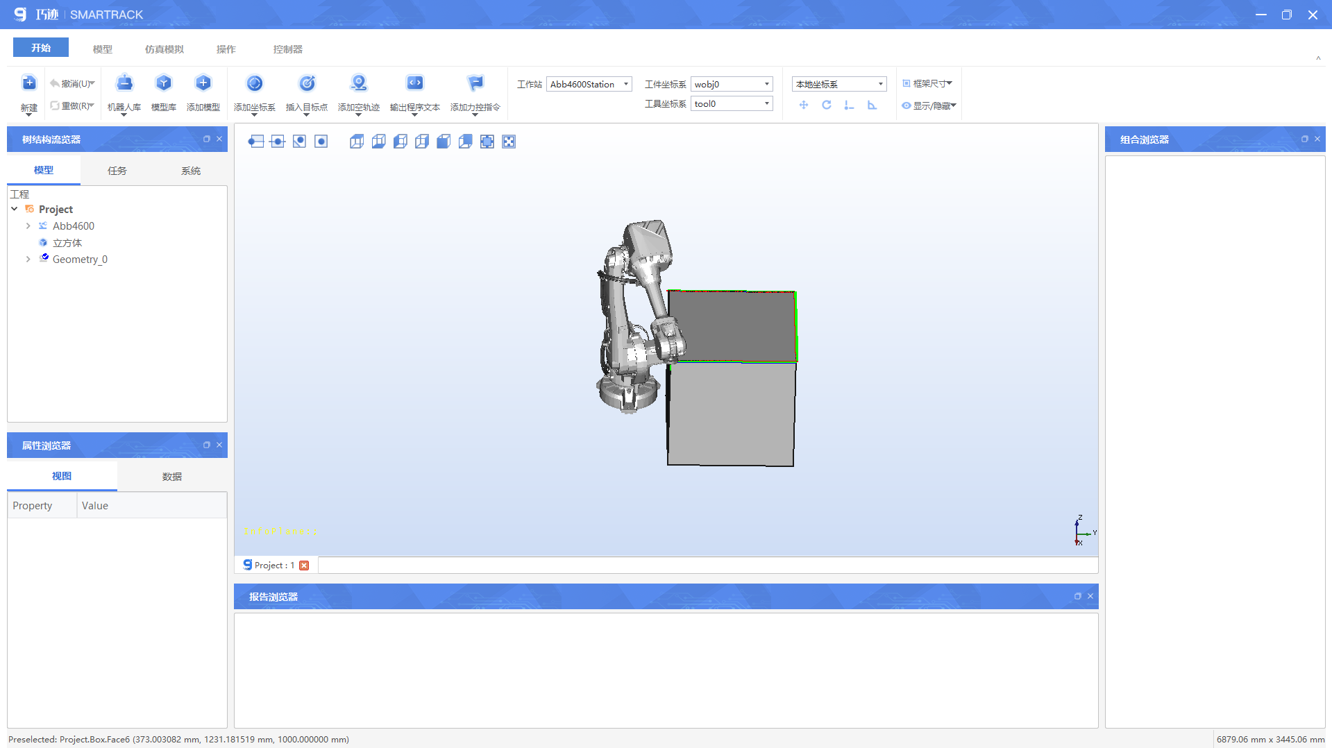The width and height of the screenshot is (1332, 748).
Task: Float the 报告浏览器 panel
Action: pos(1078,596)
